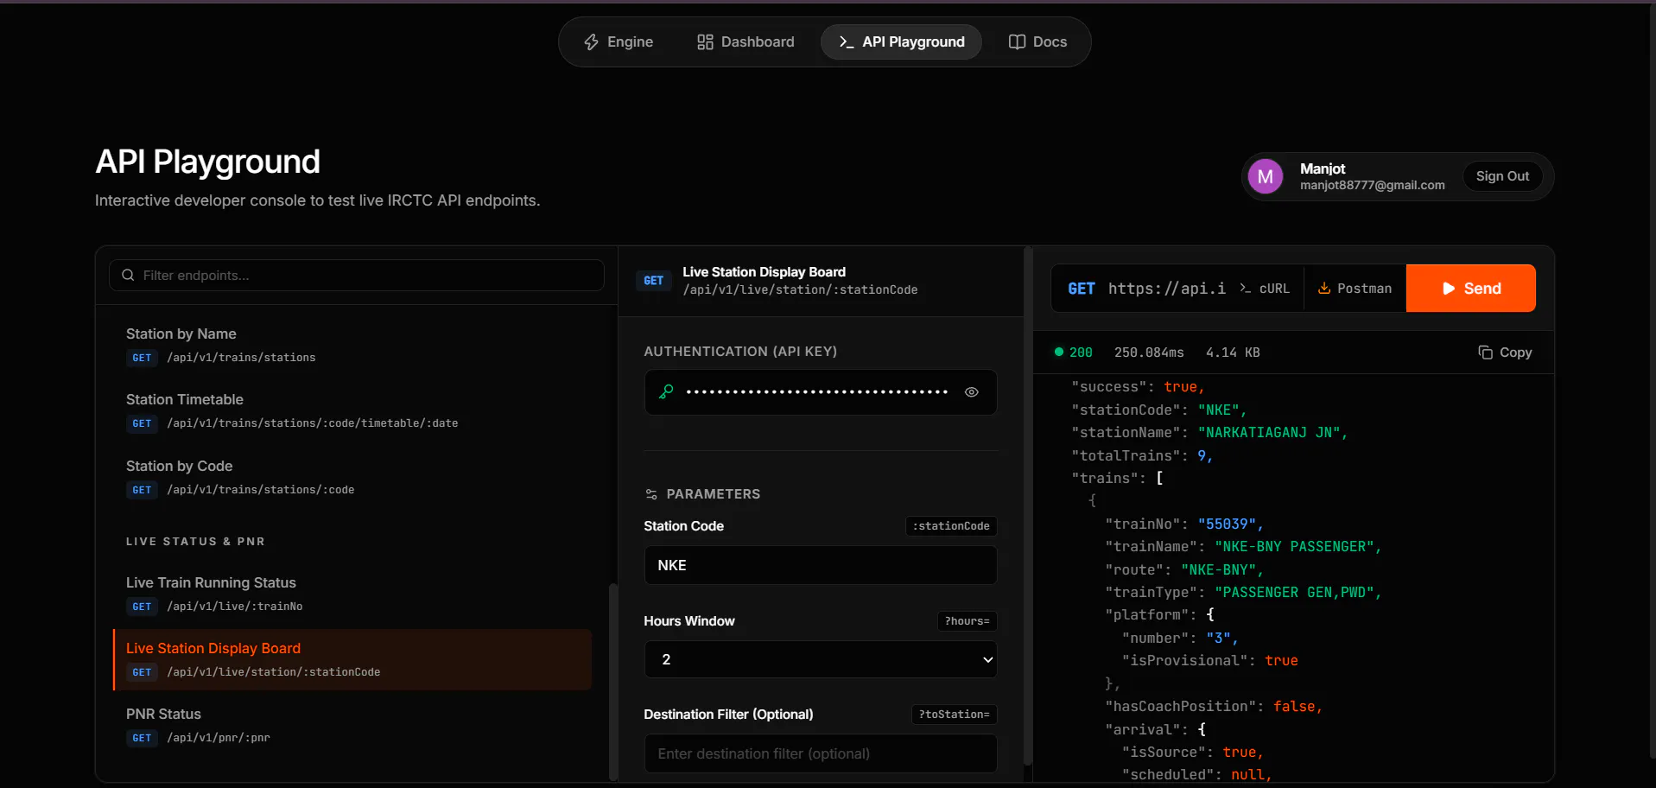Click the parameters panel scrollbar
The height and width of the screenshot is (788, 1656).
(1027, 505)
